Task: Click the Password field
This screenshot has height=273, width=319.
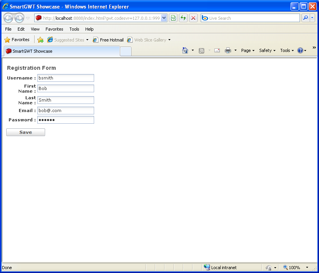Action: [x=66, y=120]
